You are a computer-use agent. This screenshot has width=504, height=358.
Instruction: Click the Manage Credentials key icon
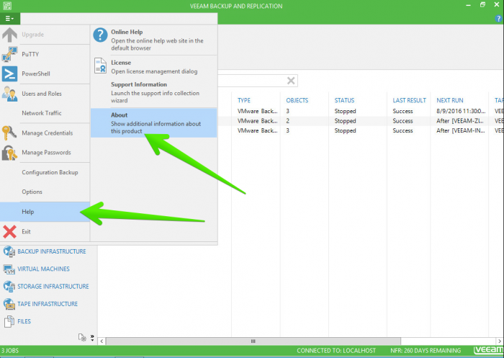[x=9, y=133]
